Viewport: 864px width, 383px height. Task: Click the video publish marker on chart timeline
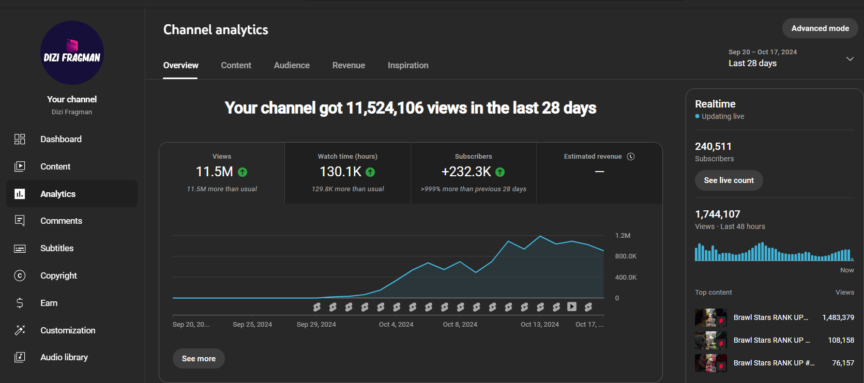click(572, 307)
